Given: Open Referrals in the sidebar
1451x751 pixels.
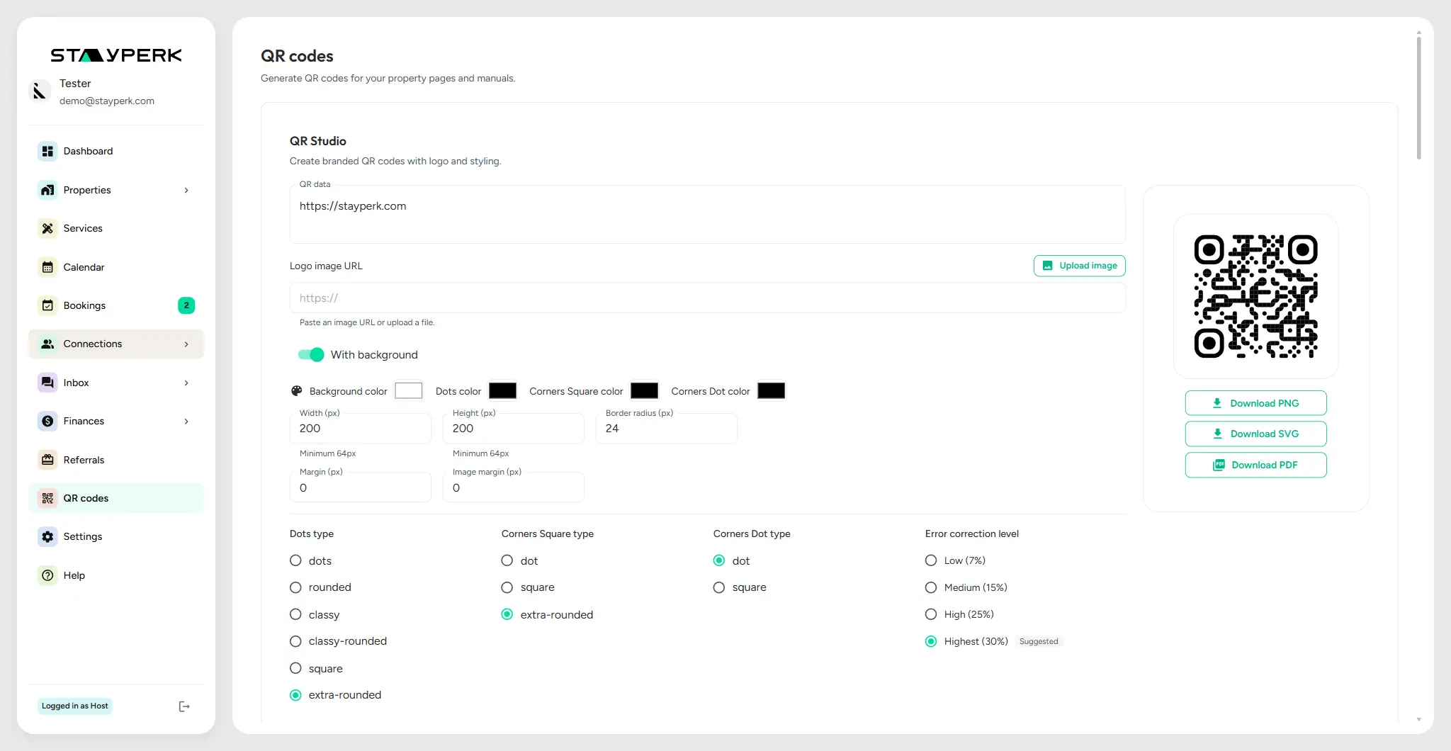Looking at the screenshot, I should (116, 460).
